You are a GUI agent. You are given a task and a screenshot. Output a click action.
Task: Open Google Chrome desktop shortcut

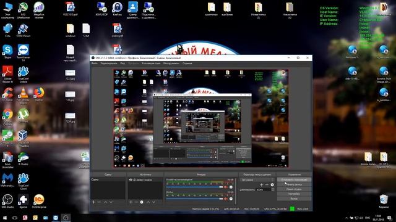click(7, 117)
